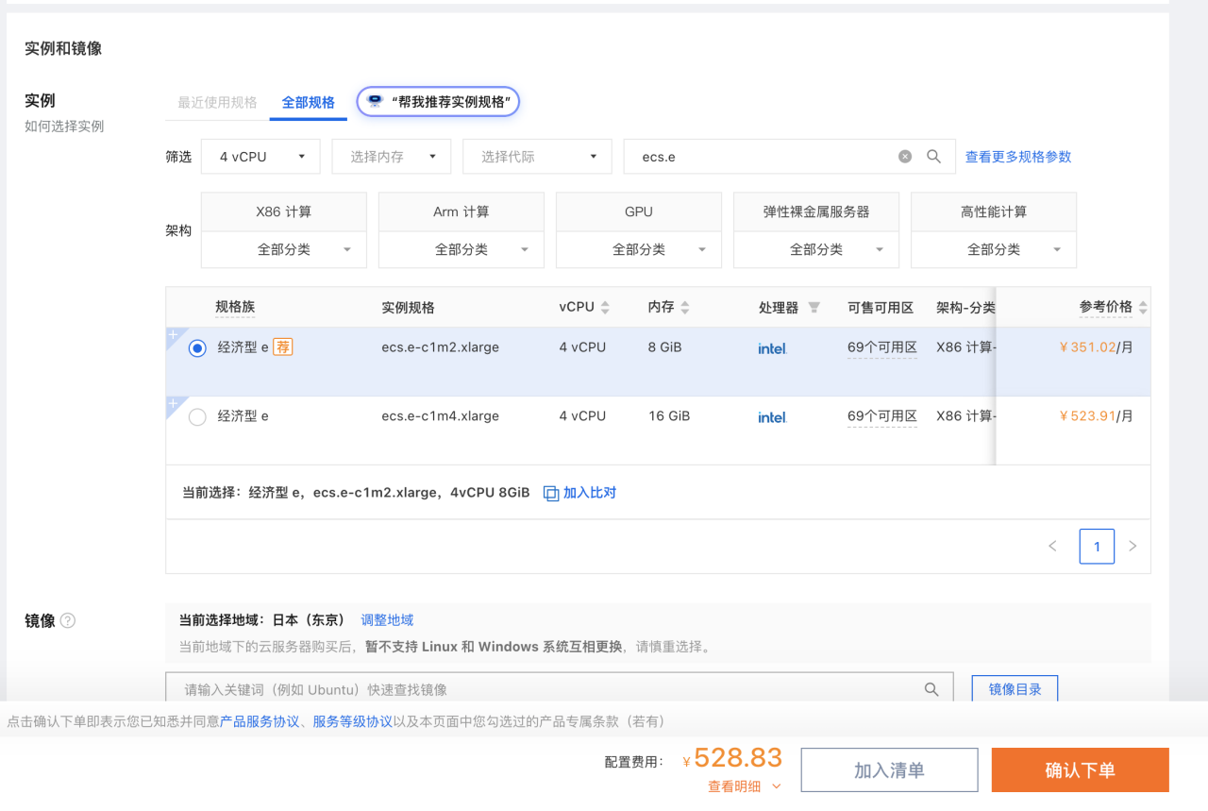Click the 加入比对 compare link
The image size is (1208, 811).
[580, 493]
